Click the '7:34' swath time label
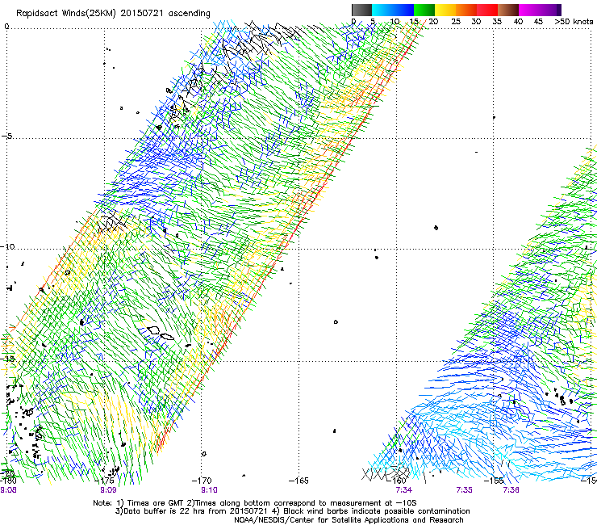This screenshot has height=525, width=597. click(x=403, y=490)
